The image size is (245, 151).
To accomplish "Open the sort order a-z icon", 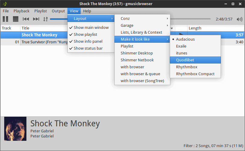I will point(45,19).
